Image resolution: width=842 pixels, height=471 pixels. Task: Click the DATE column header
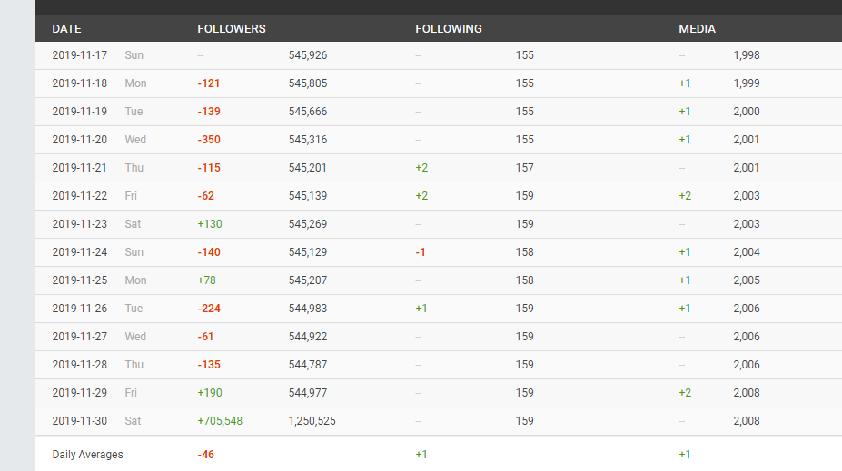[66, 29]
